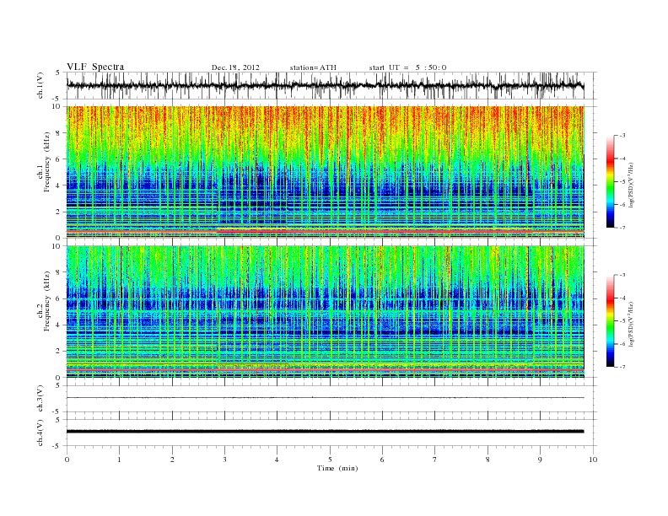Click the 'ch.4(V)' axis label
The height and width of the screenshot is (516, 668).
coord(40,433)
